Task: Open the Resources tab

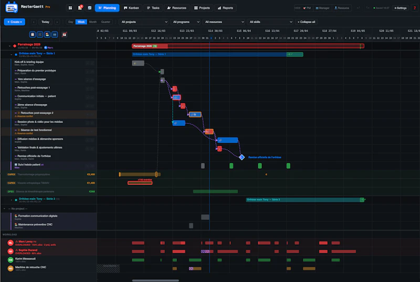Action: 177,8
